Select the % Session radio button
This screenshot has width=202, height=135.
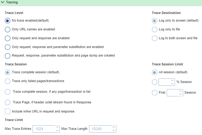coord(155,82)
